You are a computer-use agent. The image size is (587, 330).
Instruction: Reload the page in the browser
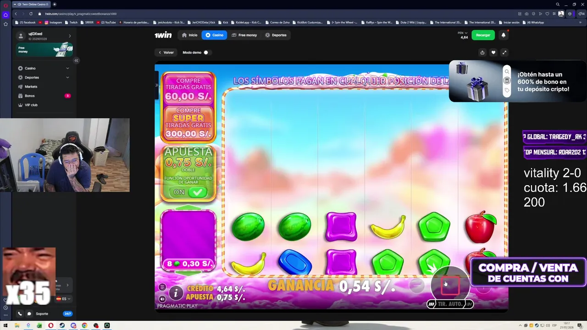tap(31, 14)
